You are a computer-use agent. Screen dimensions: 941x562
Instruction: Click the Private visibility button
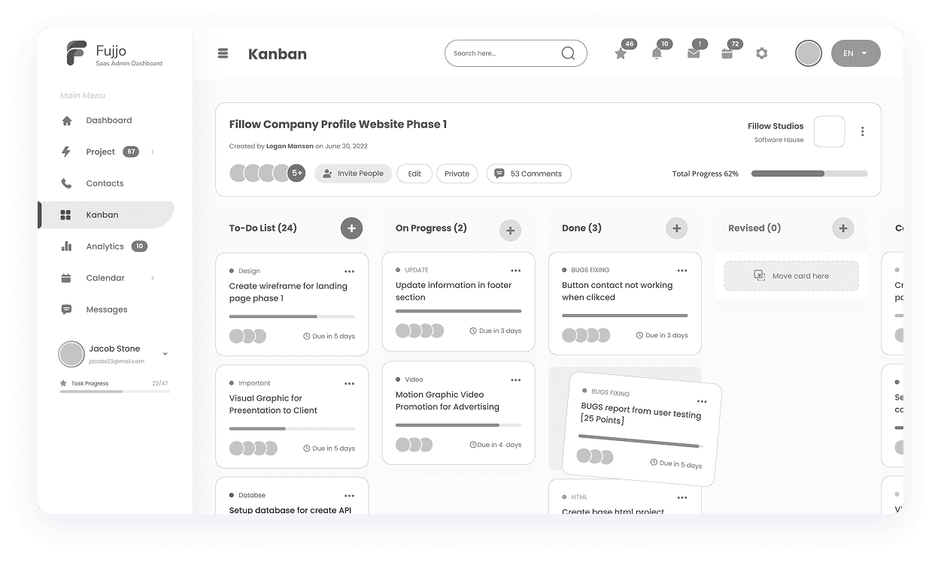click(457, 174)
